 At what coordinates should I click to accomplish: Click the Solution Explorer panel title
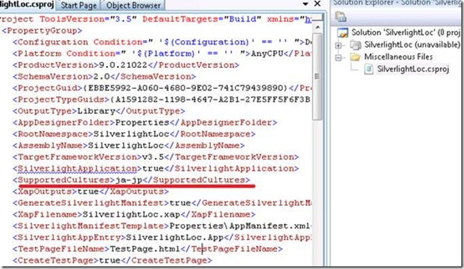coord(397,3)
